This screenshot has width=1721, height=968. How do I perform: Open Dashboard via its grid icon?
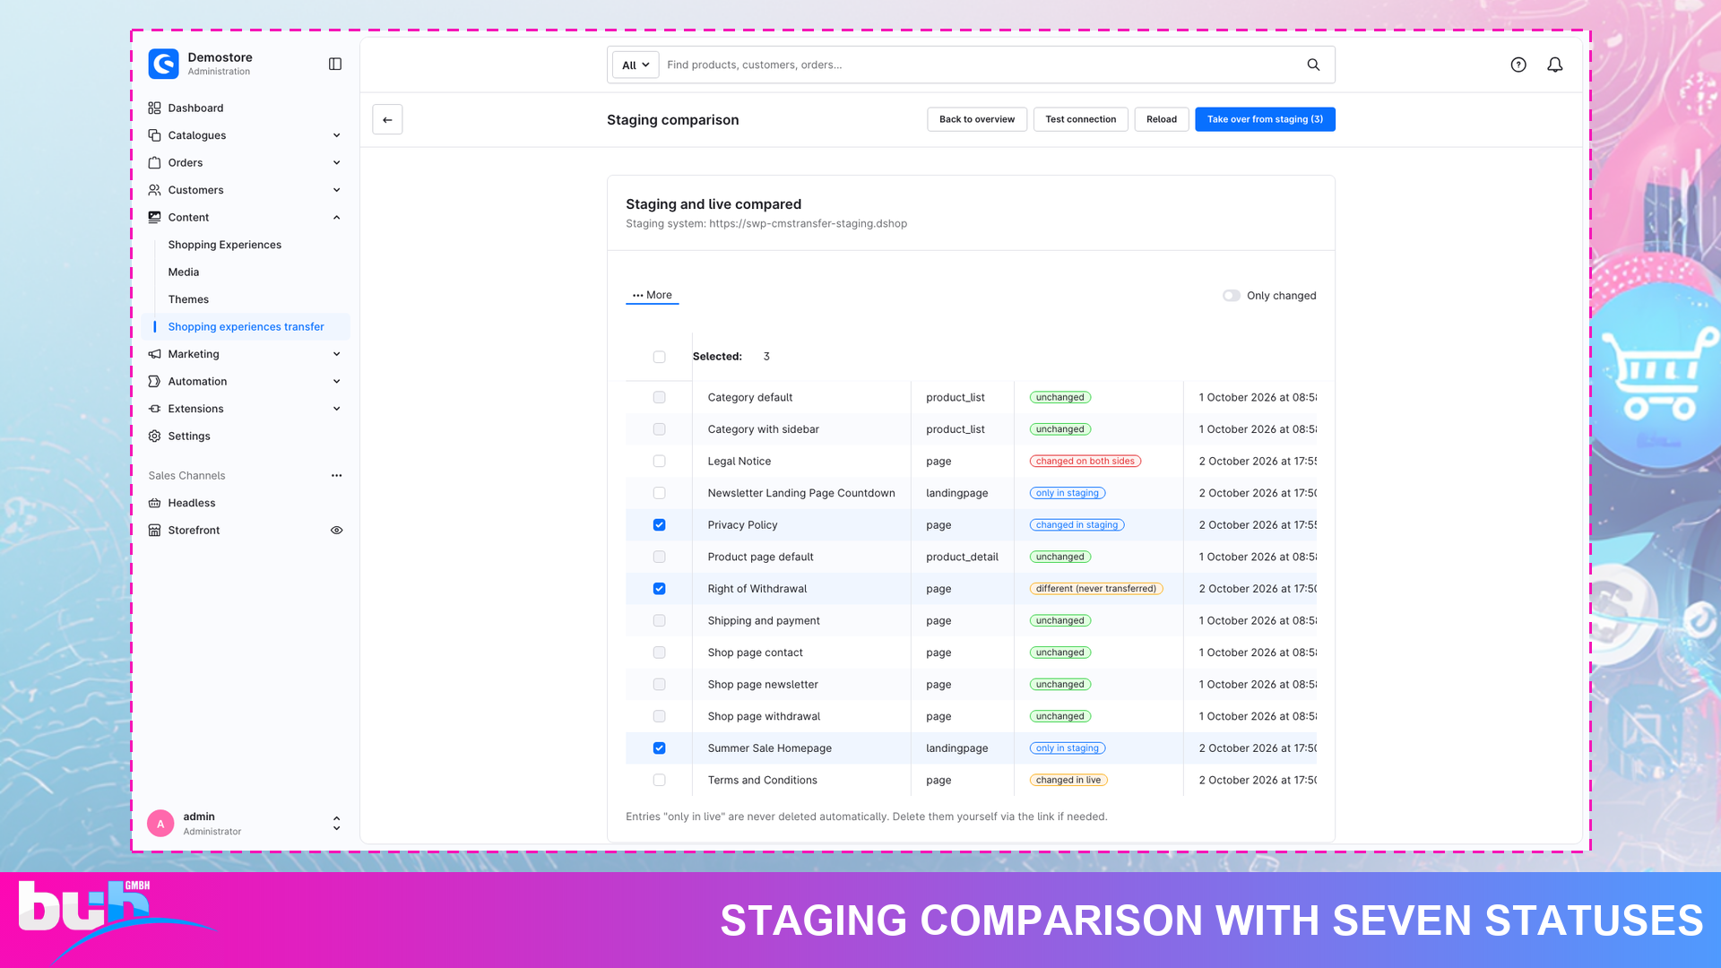(154, 108)
